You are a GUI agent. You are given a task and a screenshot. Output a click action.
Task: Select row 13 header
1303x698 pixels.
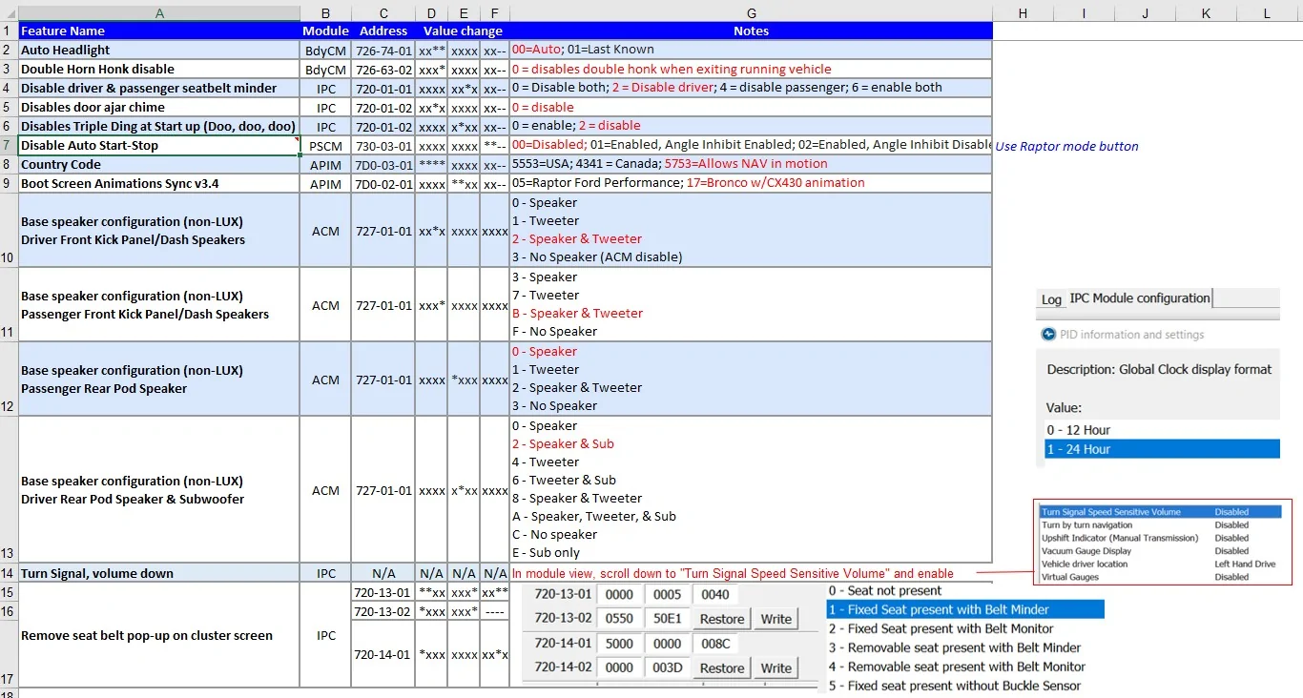coord(9,489)
